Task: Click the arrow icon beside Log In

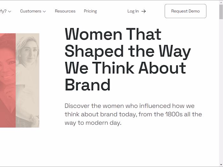Action: (144, 11)
